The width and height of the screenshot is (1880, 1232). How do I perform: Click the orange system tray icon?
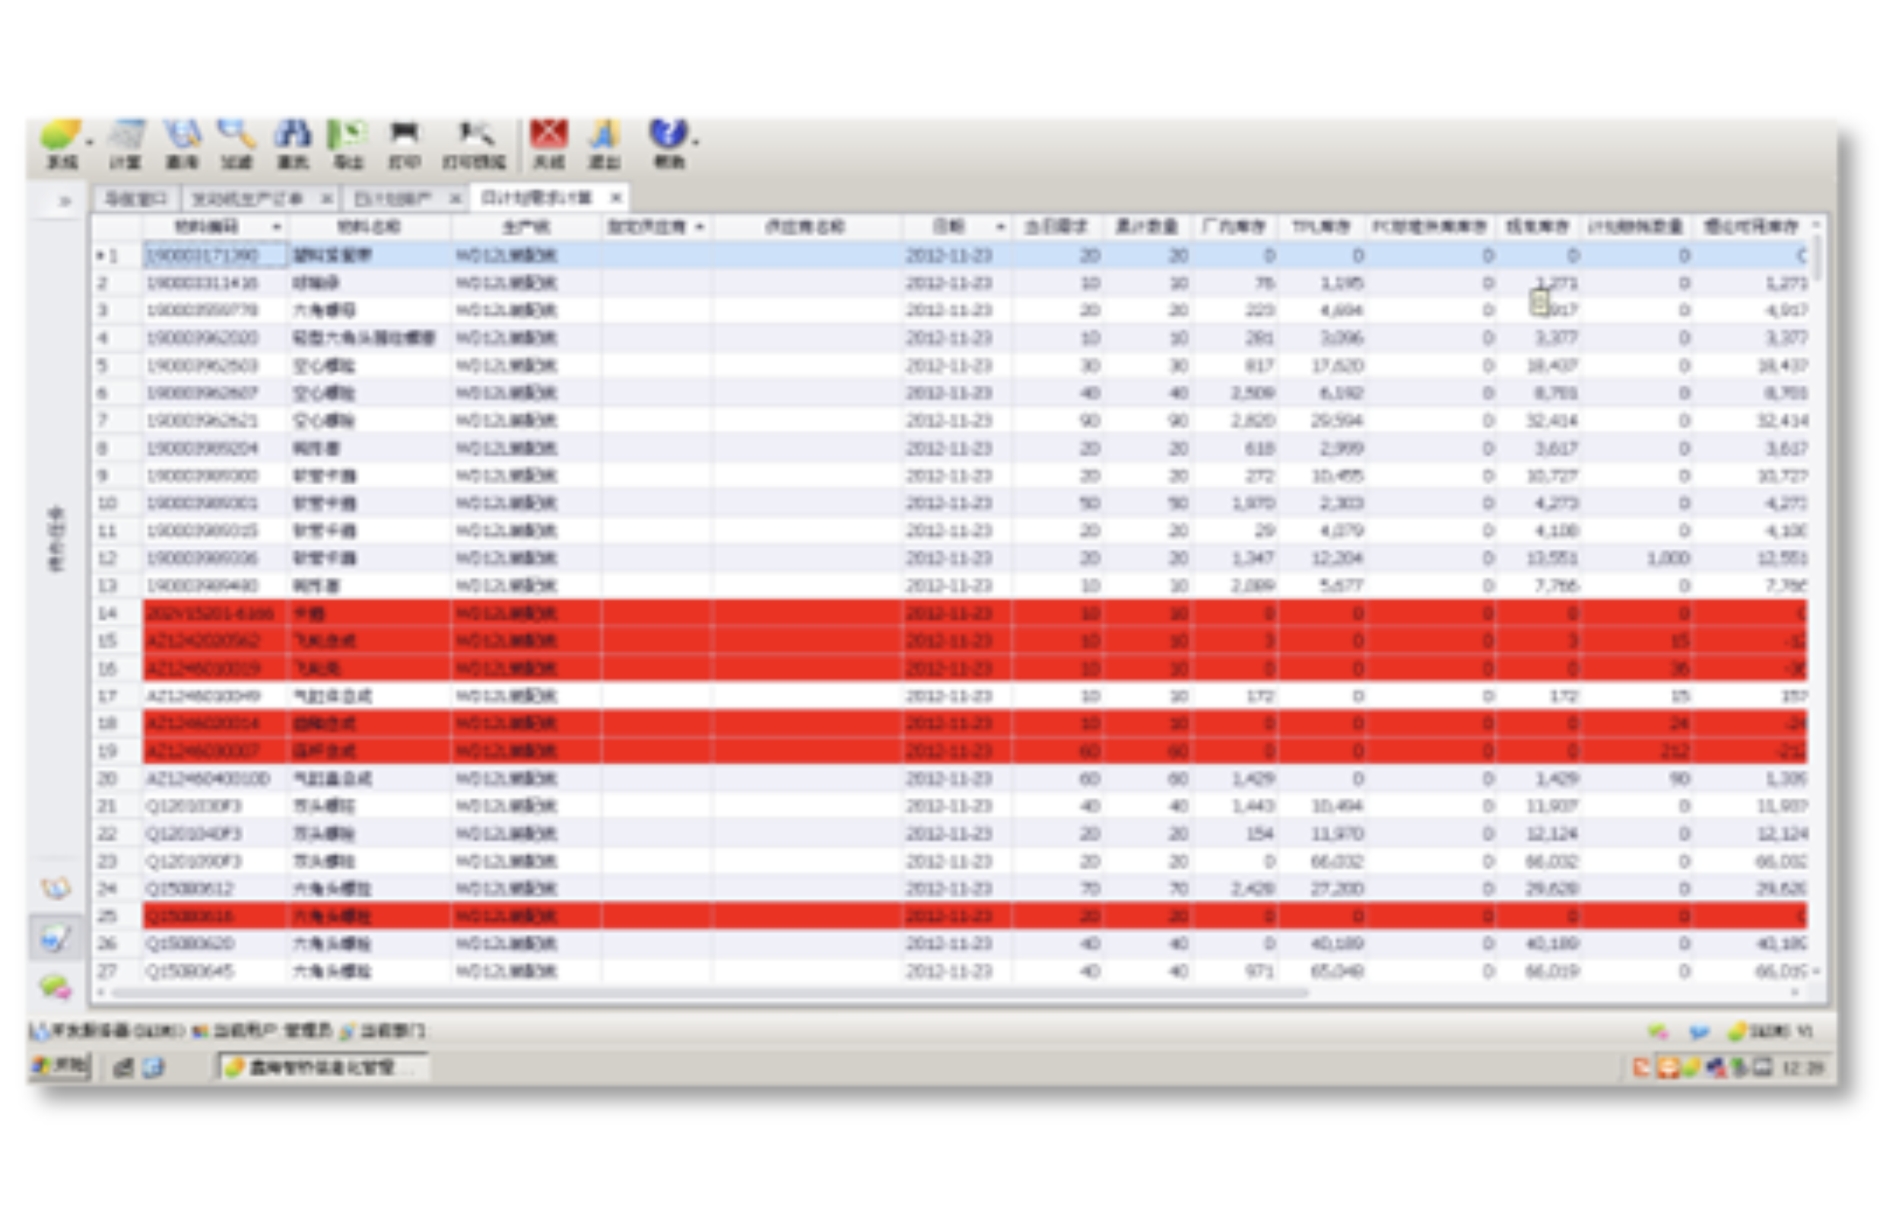tap(1668, 1068)
